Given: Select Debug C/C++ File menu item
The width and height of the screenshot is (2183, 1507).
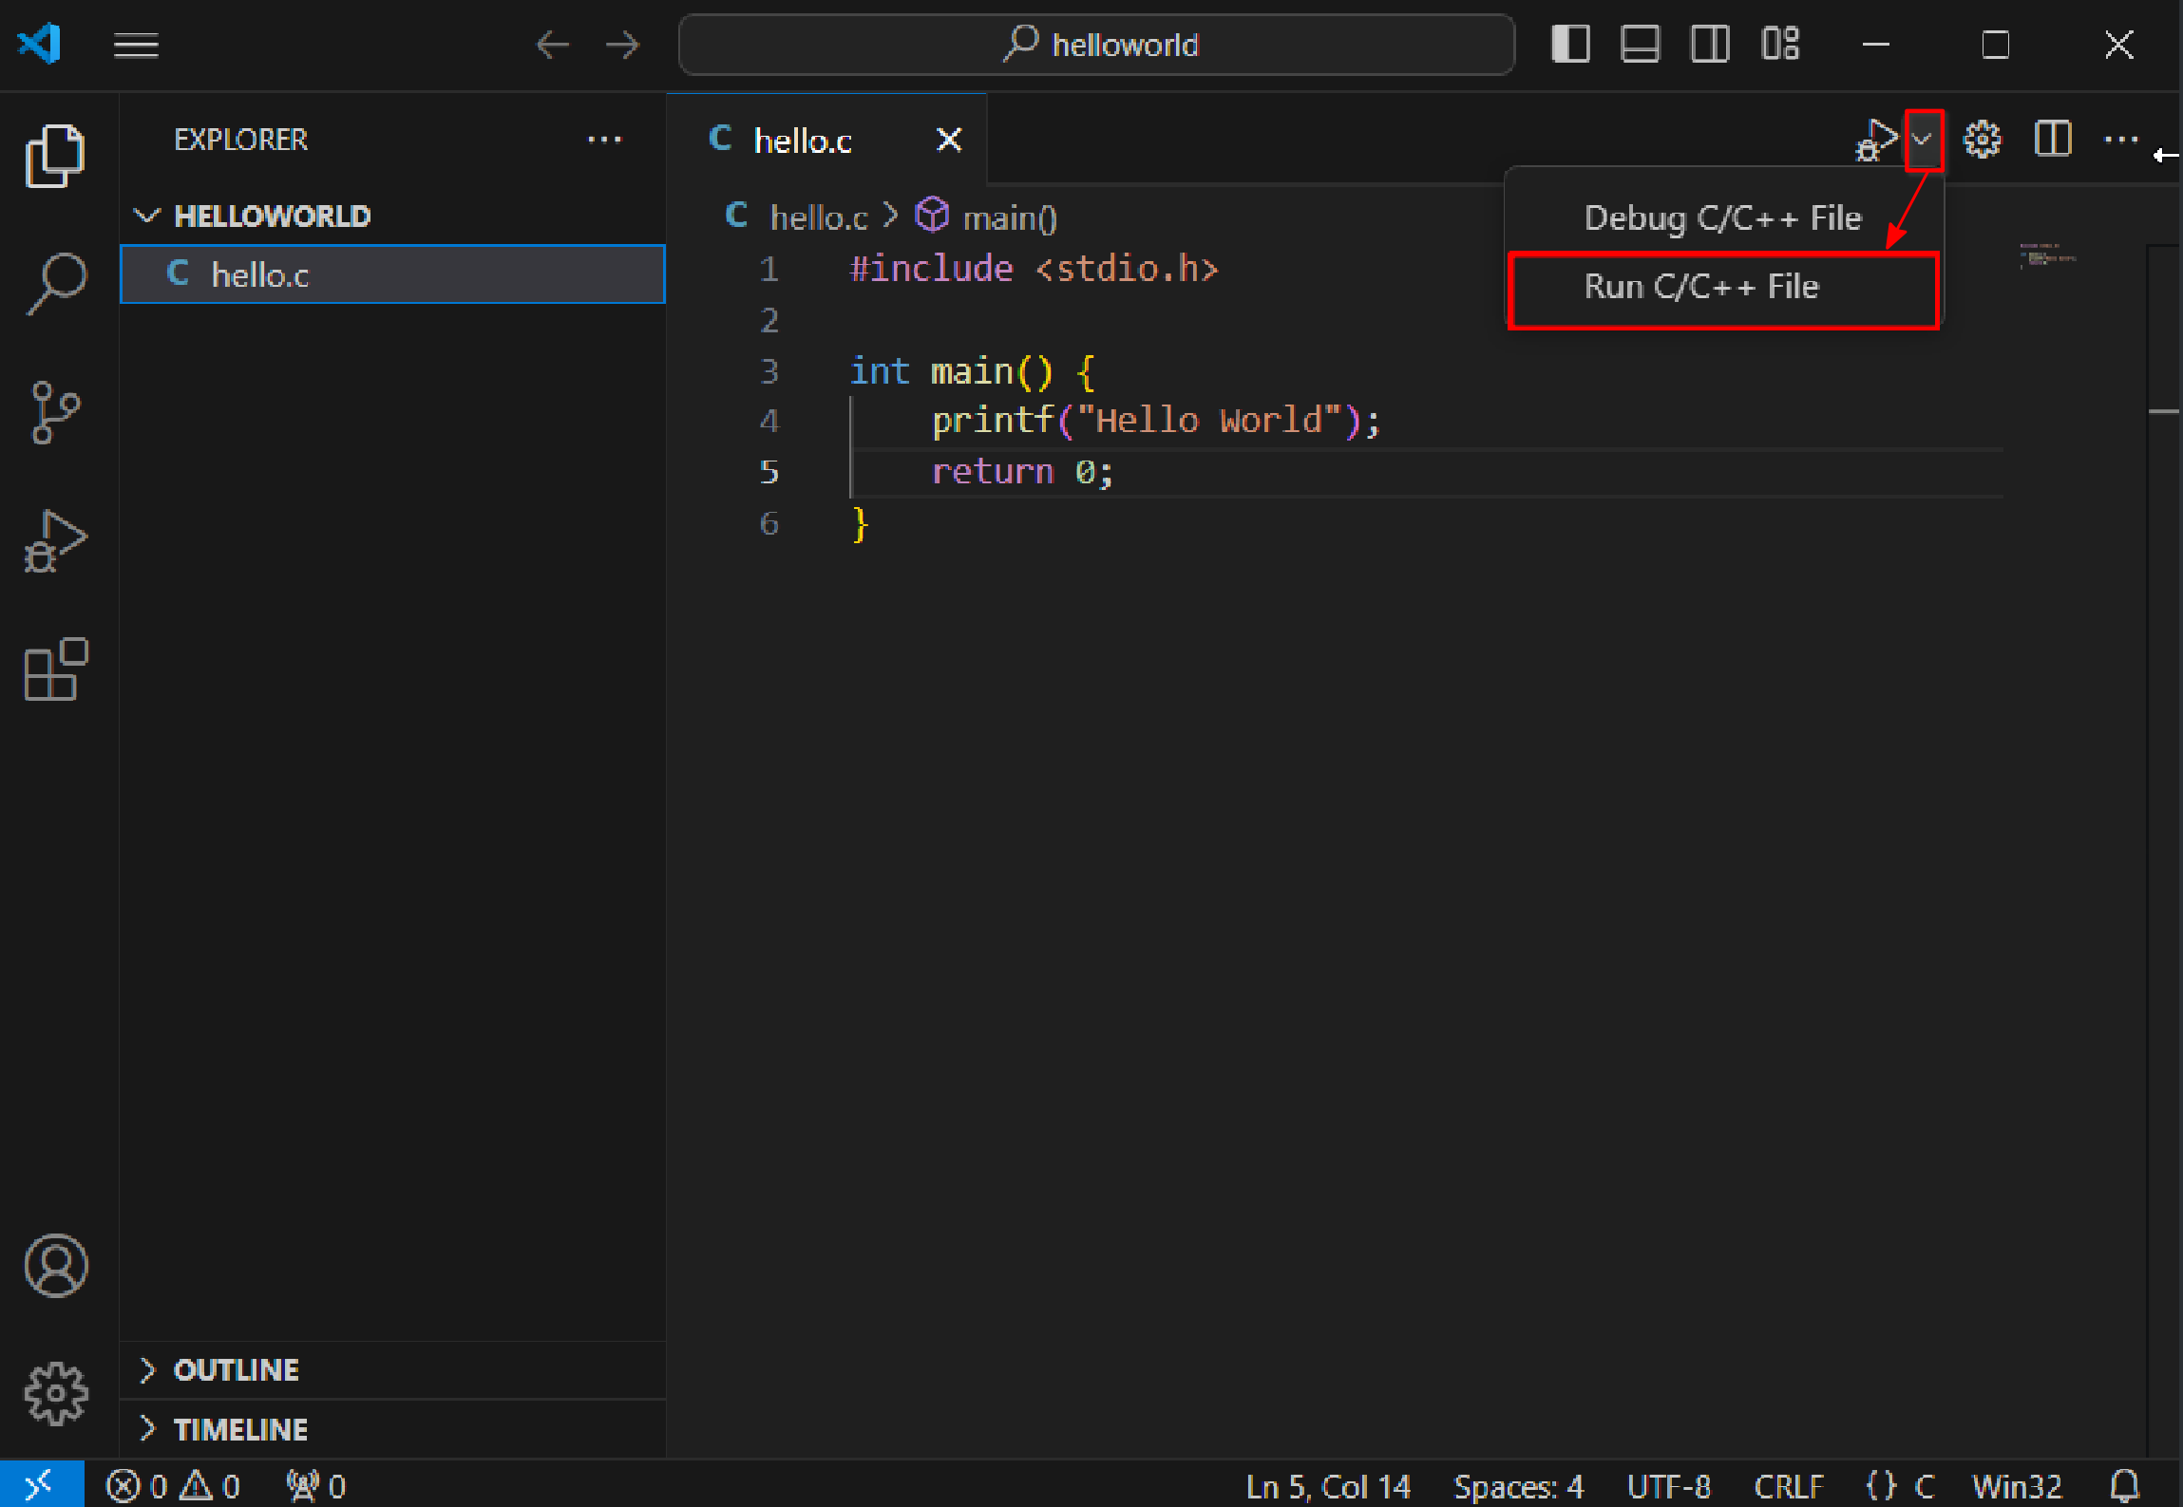Looking at the screenshot, I should pyautogui.click(x=1721, y=218).
